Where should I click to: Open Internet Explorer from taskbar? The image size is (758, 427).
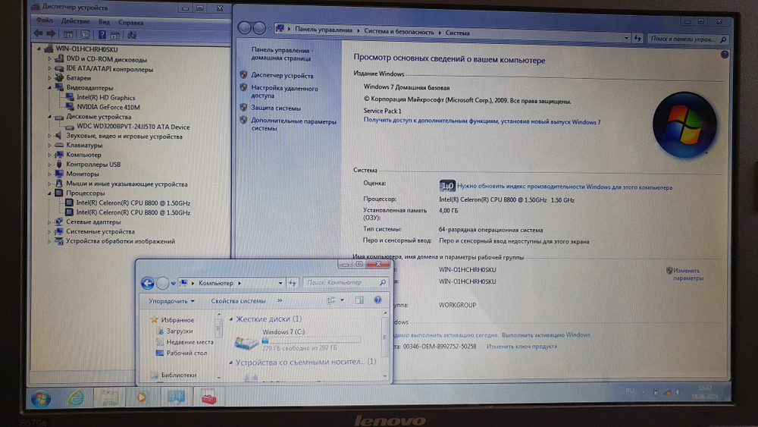pos(75,397)
